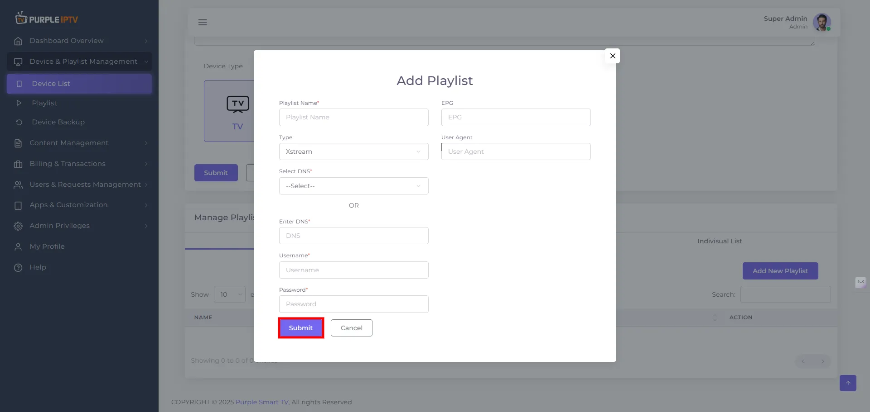
Task: Click the scroll-to-top arrow button
Action: pos(848,383)
